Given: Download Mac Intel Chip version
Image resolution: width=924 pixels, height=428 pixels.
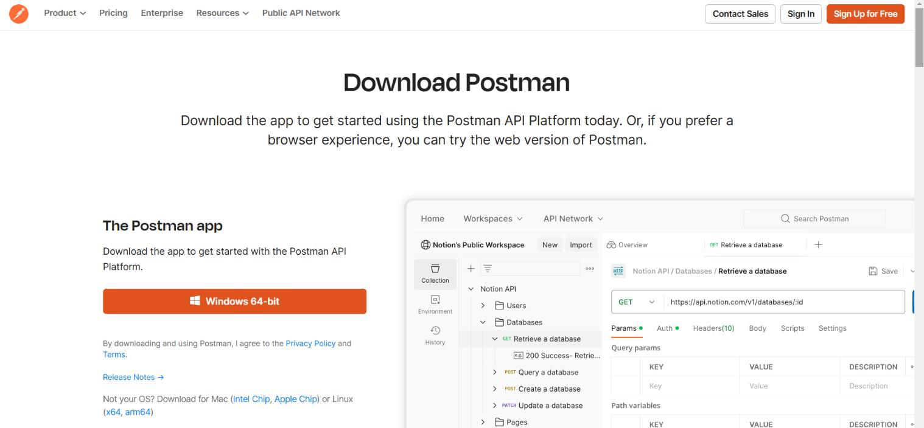Looking at the screenshot, I should coord(251,399).
